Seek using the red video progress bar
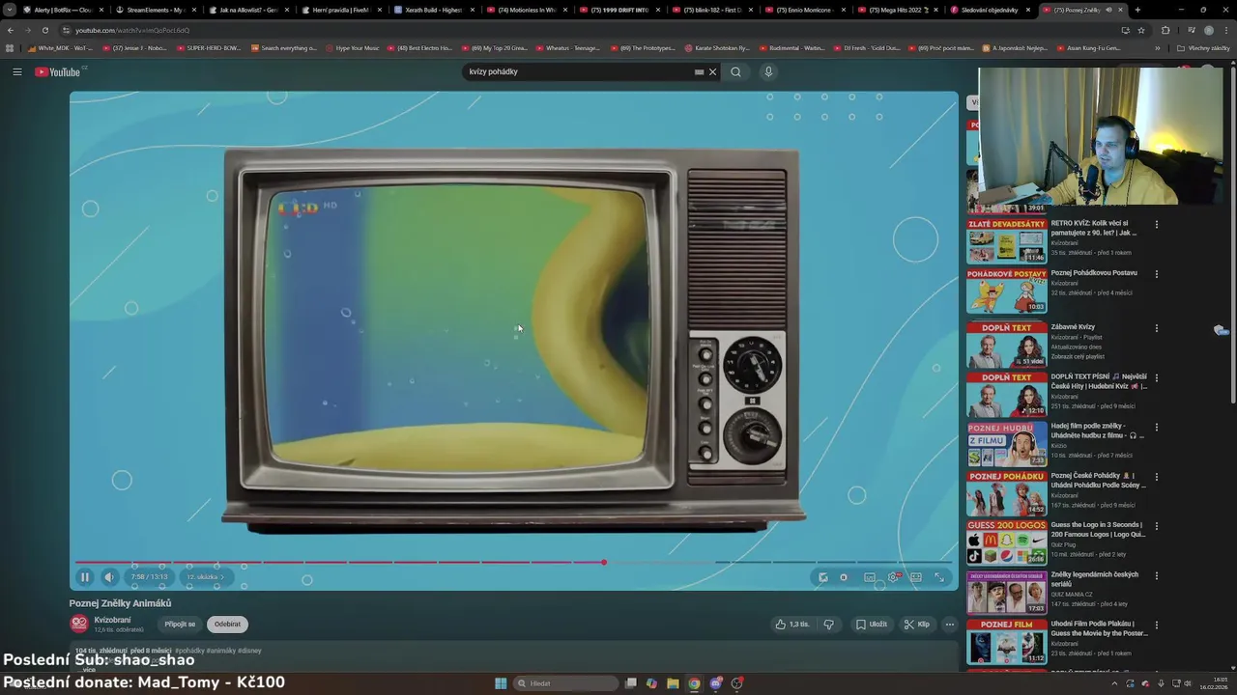This screenshot has width=1237, height=695. click(339, 562)
